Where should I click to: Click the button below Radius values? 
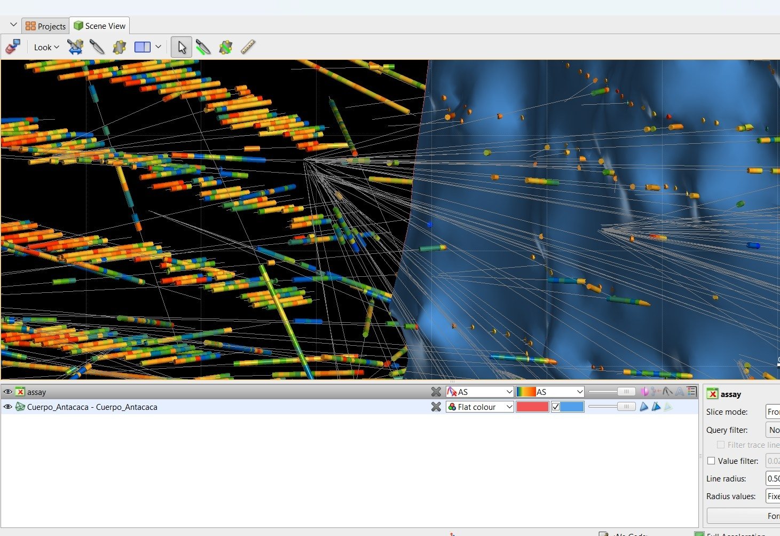(743, 516)
